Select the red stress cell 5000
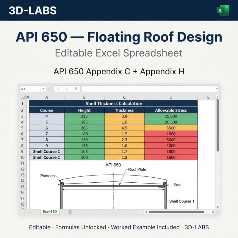 (171, 140)
